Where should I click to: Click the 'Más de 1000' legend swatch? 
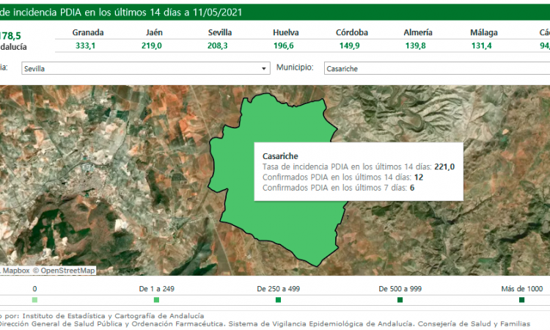(x=521, y=300)
